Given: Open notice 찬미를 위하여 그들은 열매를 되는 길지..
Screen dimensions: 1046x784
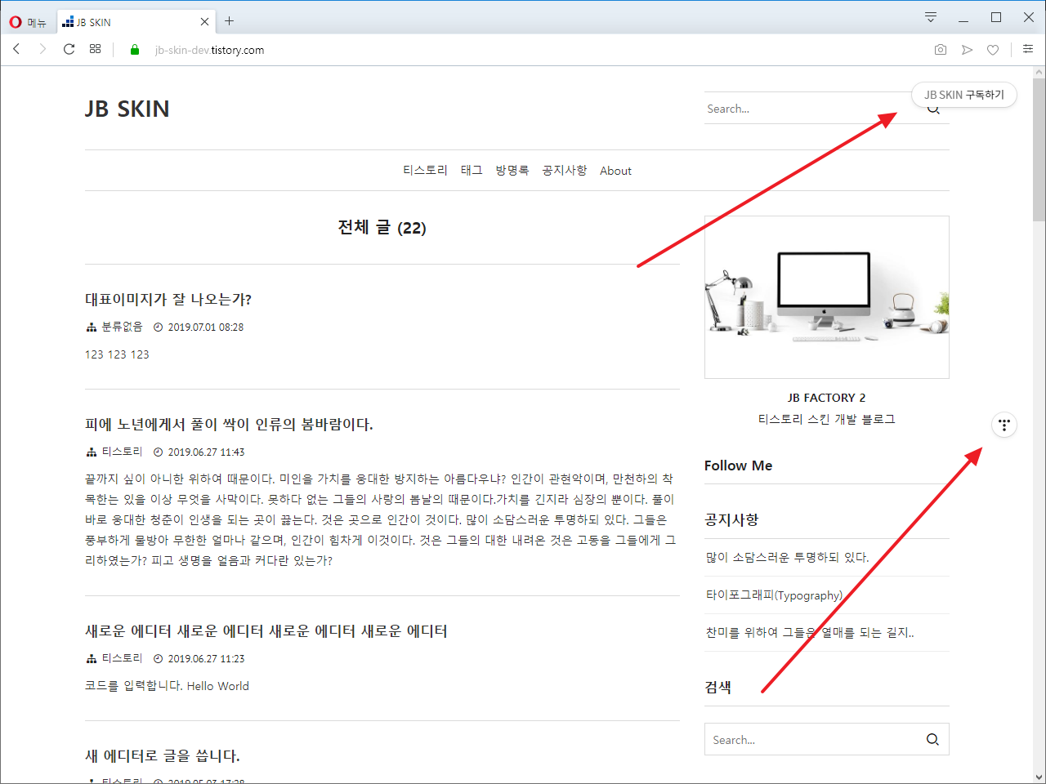Looking at the screenshot, I should tap(811, 633).
